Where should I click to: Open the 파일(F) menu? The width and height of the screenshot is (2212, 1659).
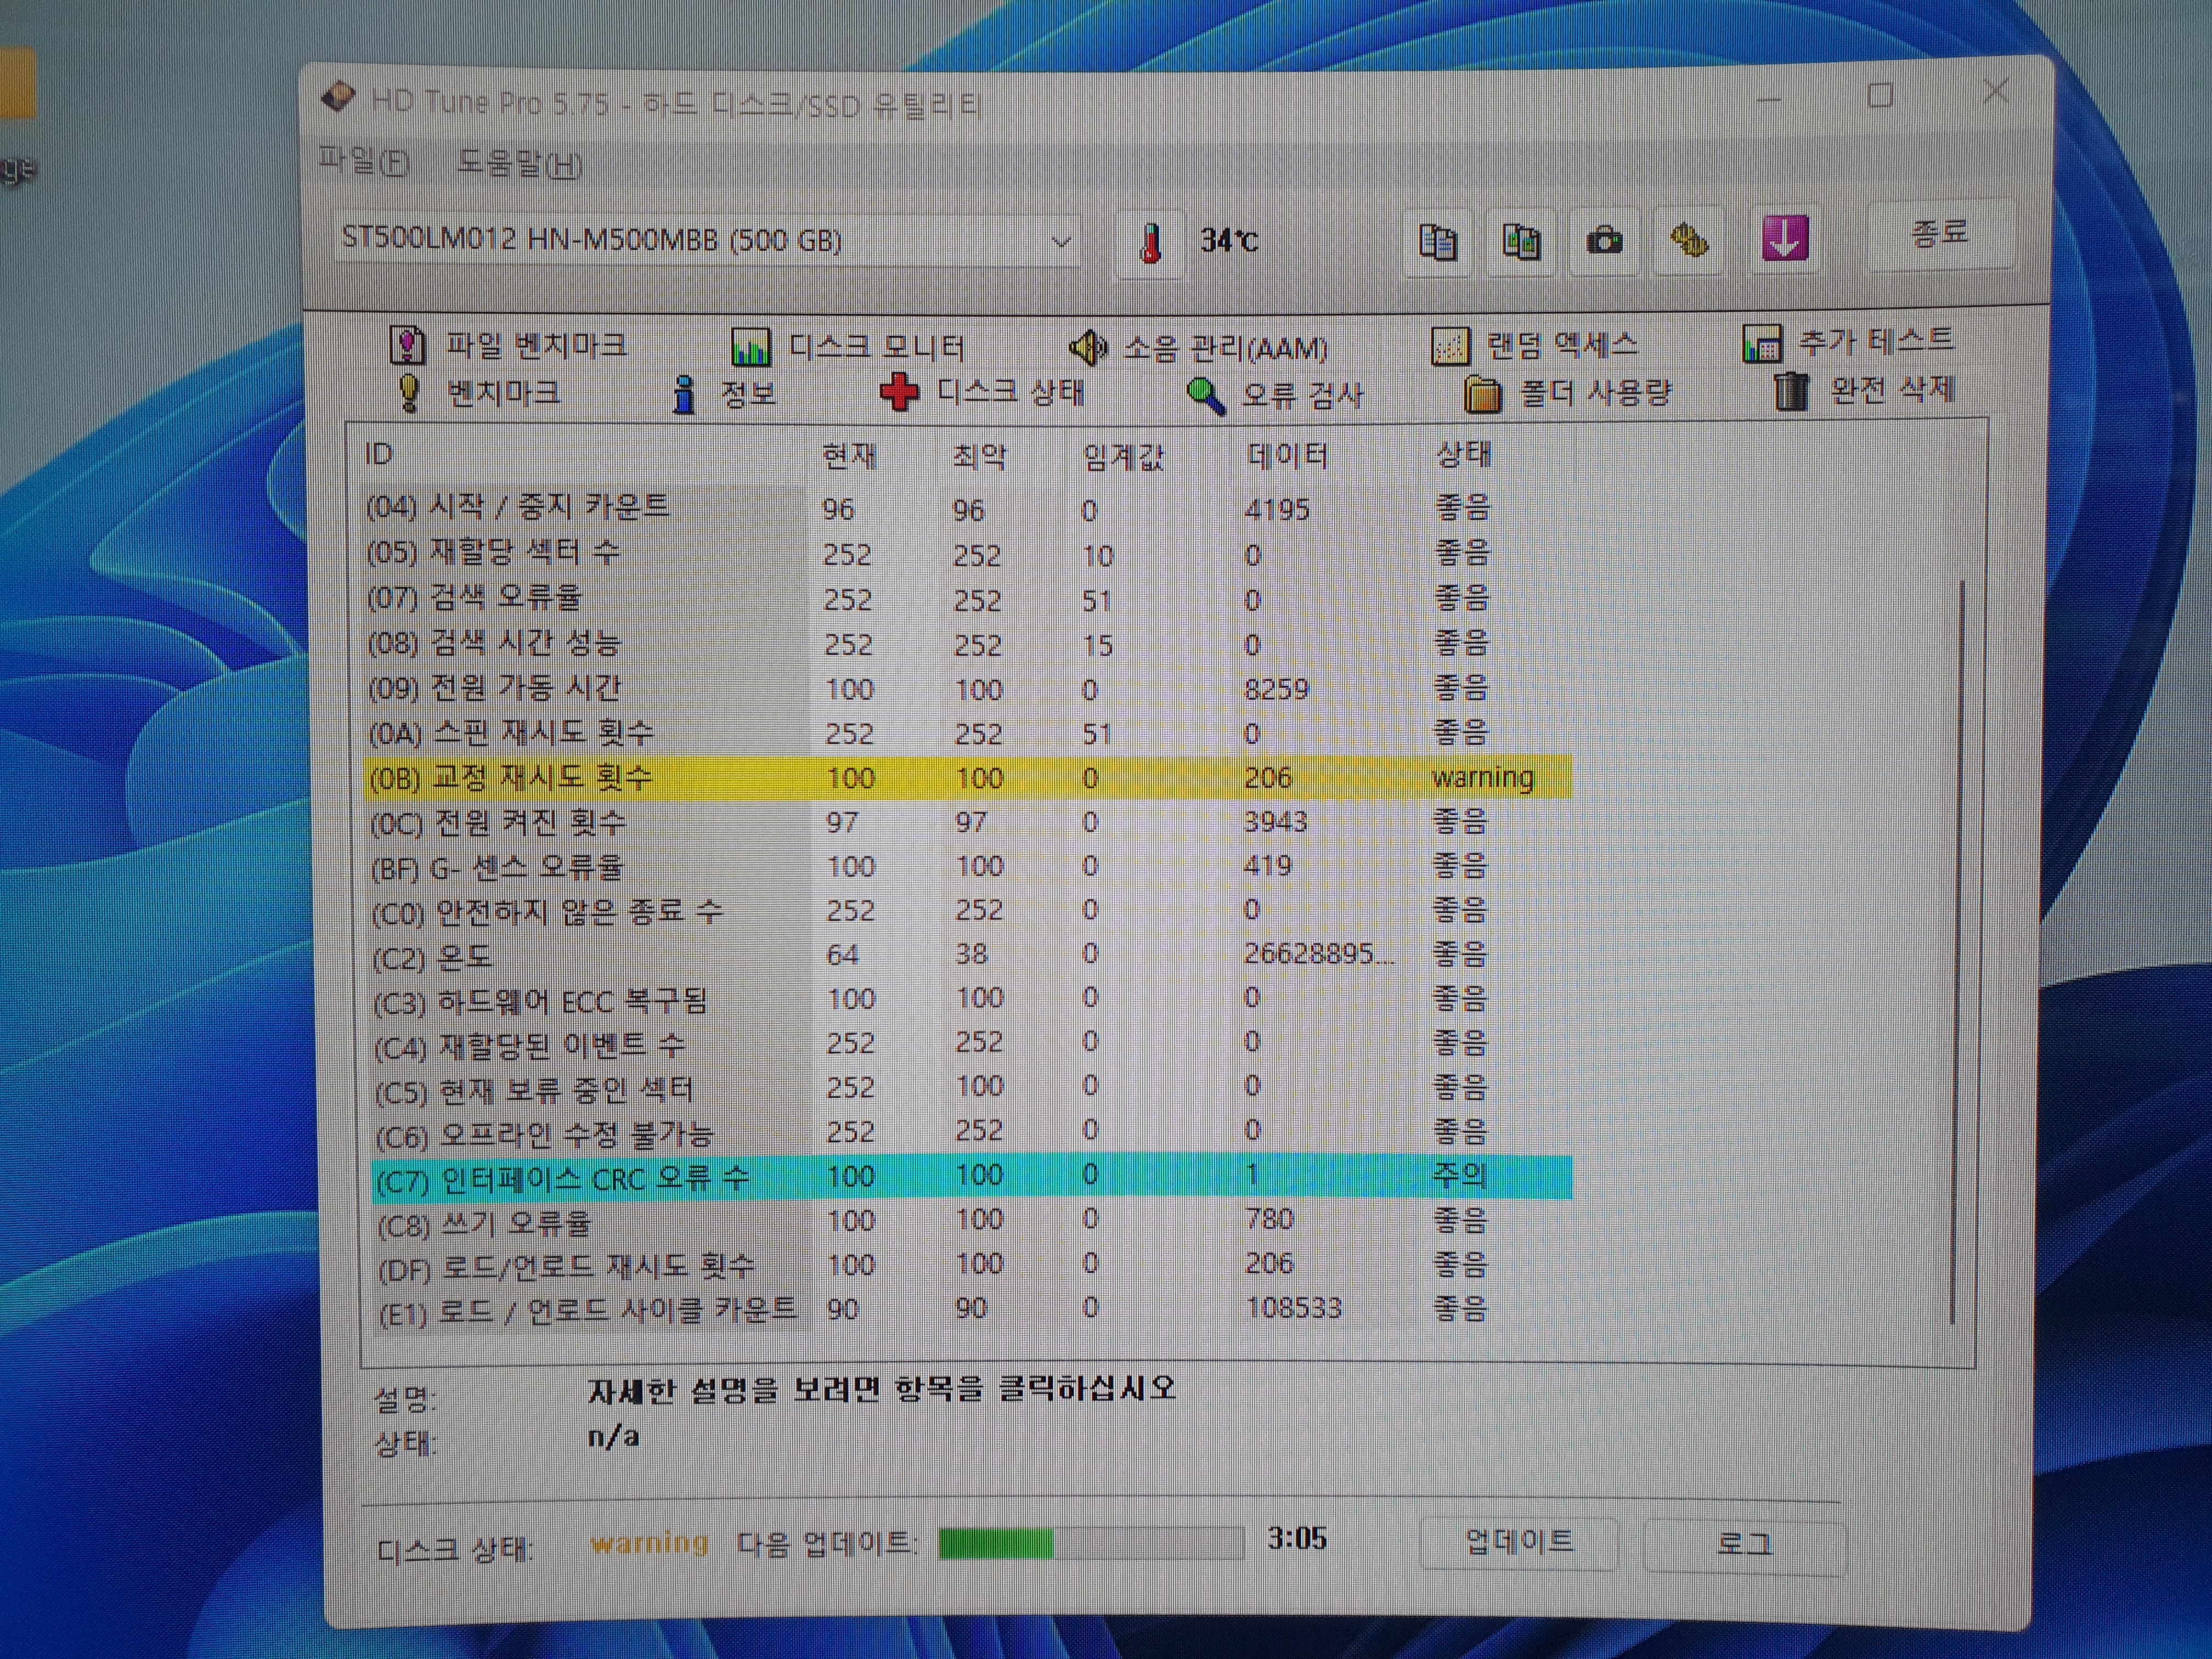click(363, 161)
